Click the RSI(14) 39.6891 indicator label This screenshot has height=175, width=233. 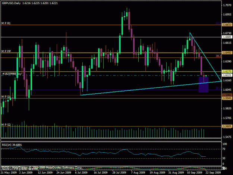pos(12,145)
